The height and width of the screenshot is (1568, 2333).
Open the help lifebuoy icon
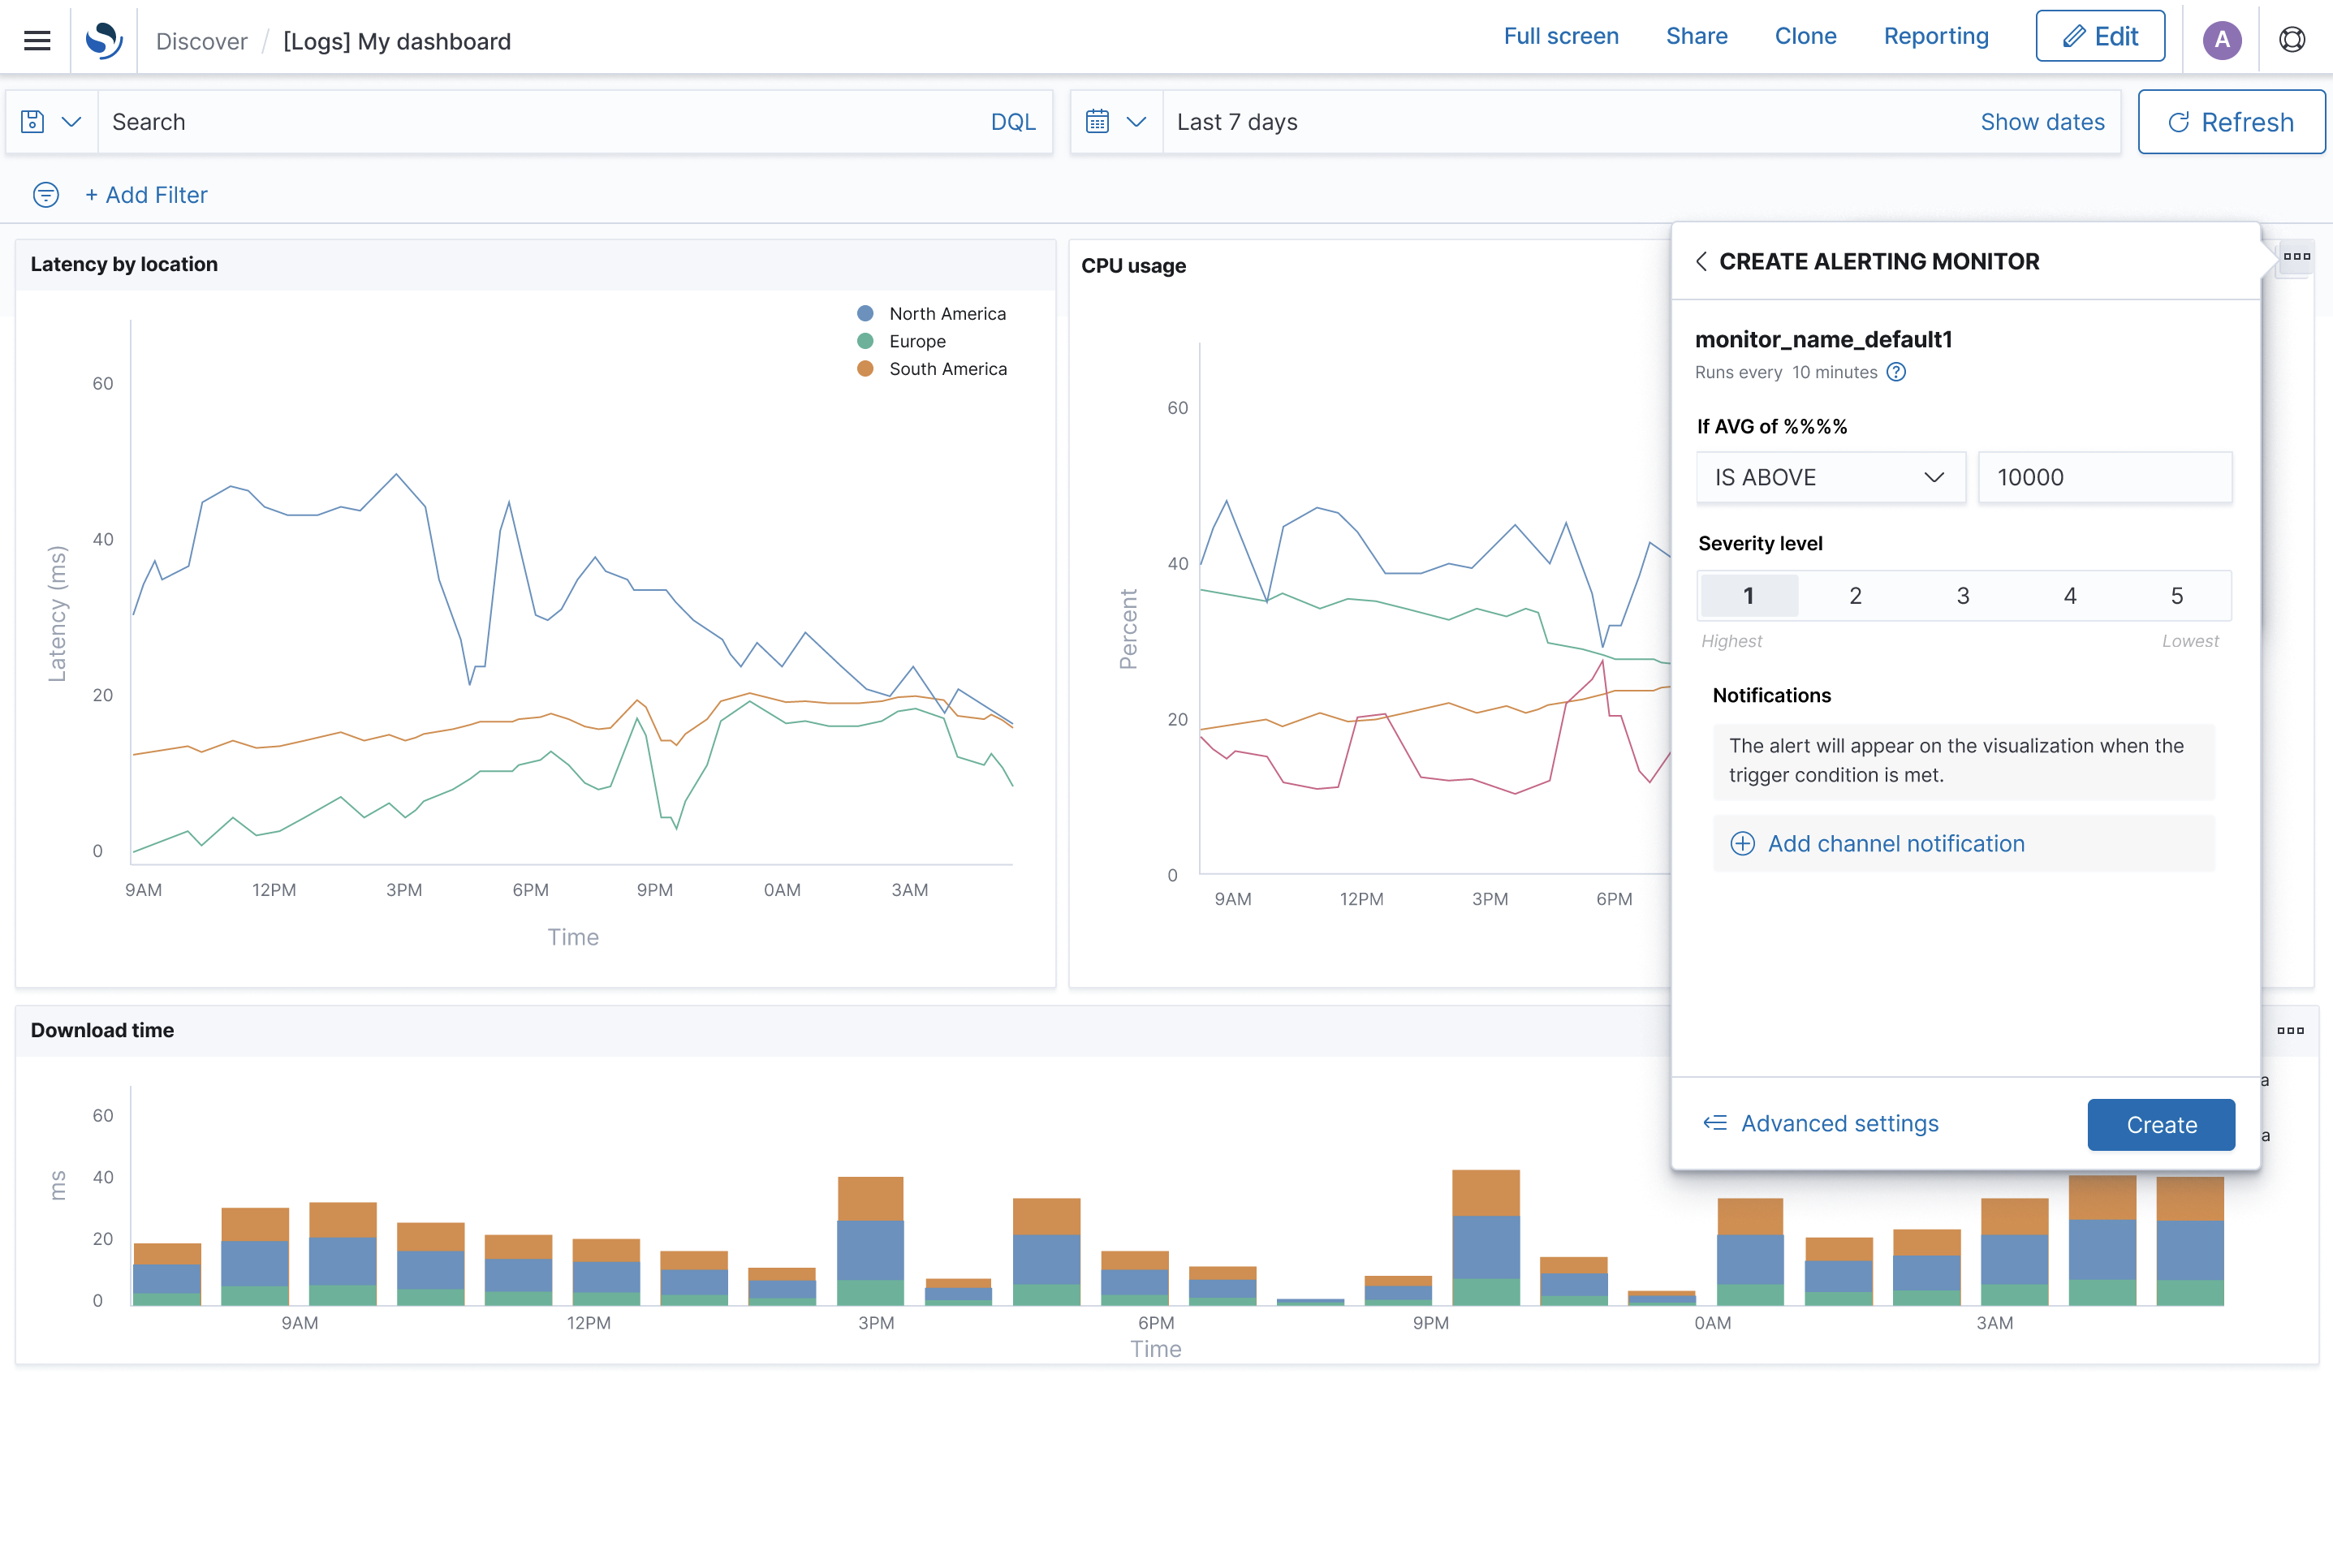click(2292, 40)
